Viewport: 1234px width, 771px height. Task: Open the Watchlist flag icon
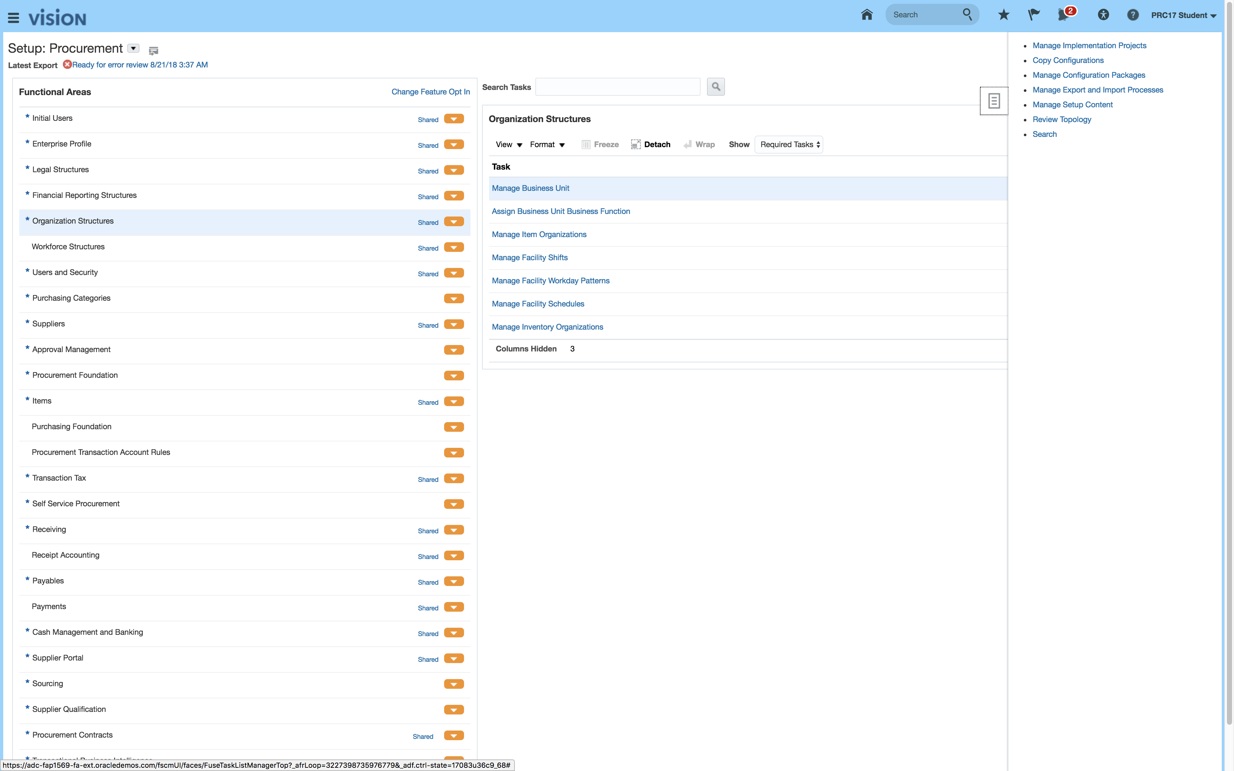coord(1033,15)
